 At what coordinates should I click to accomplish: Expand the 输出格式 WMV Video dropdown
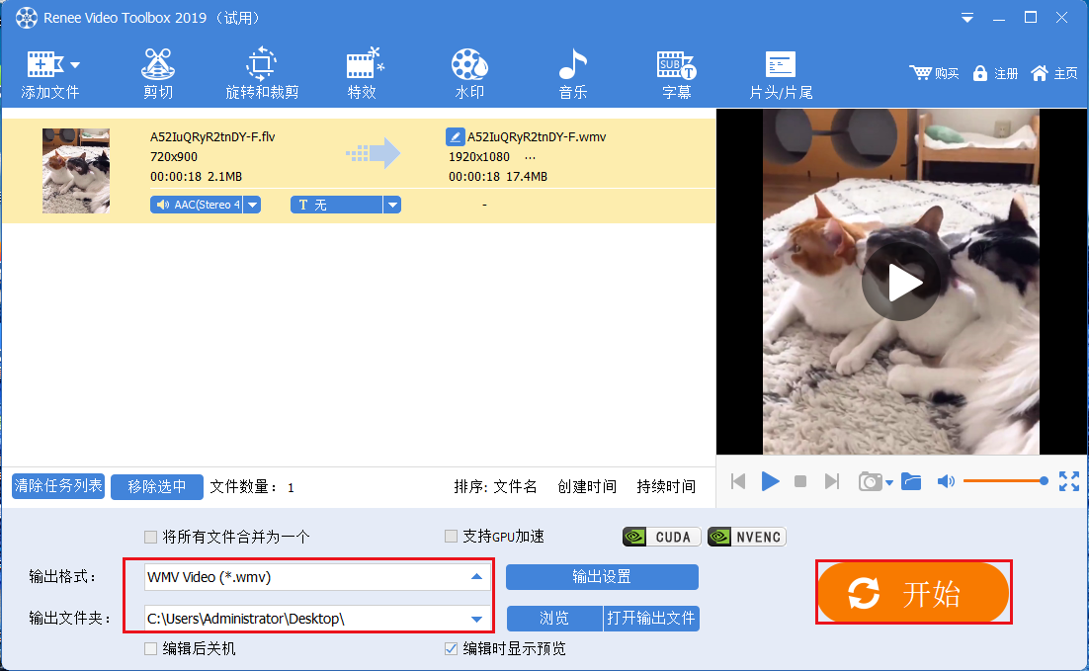click(476, 577)
